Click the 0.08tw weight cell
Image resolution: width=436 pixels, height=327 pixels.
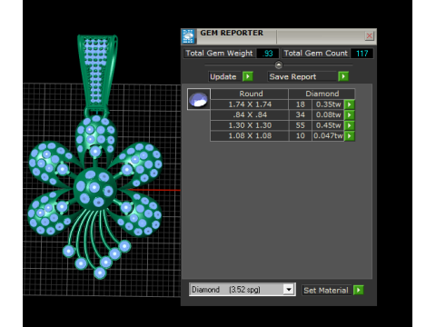tap(328, 115)
